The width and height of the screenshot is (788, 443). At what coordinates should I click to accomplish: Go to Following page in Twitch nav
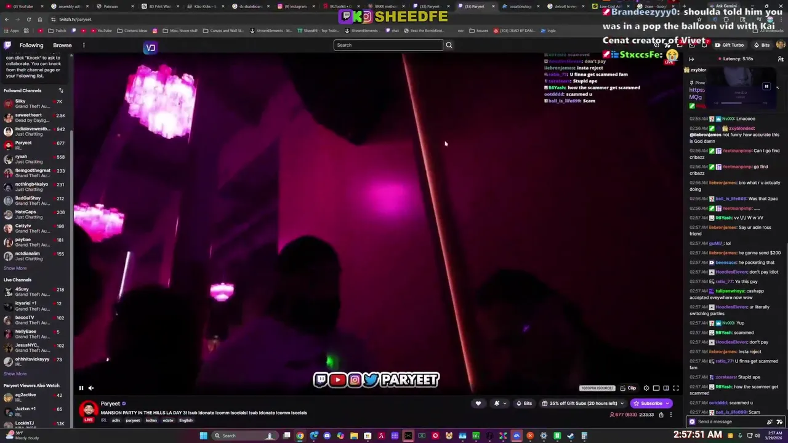31,45
